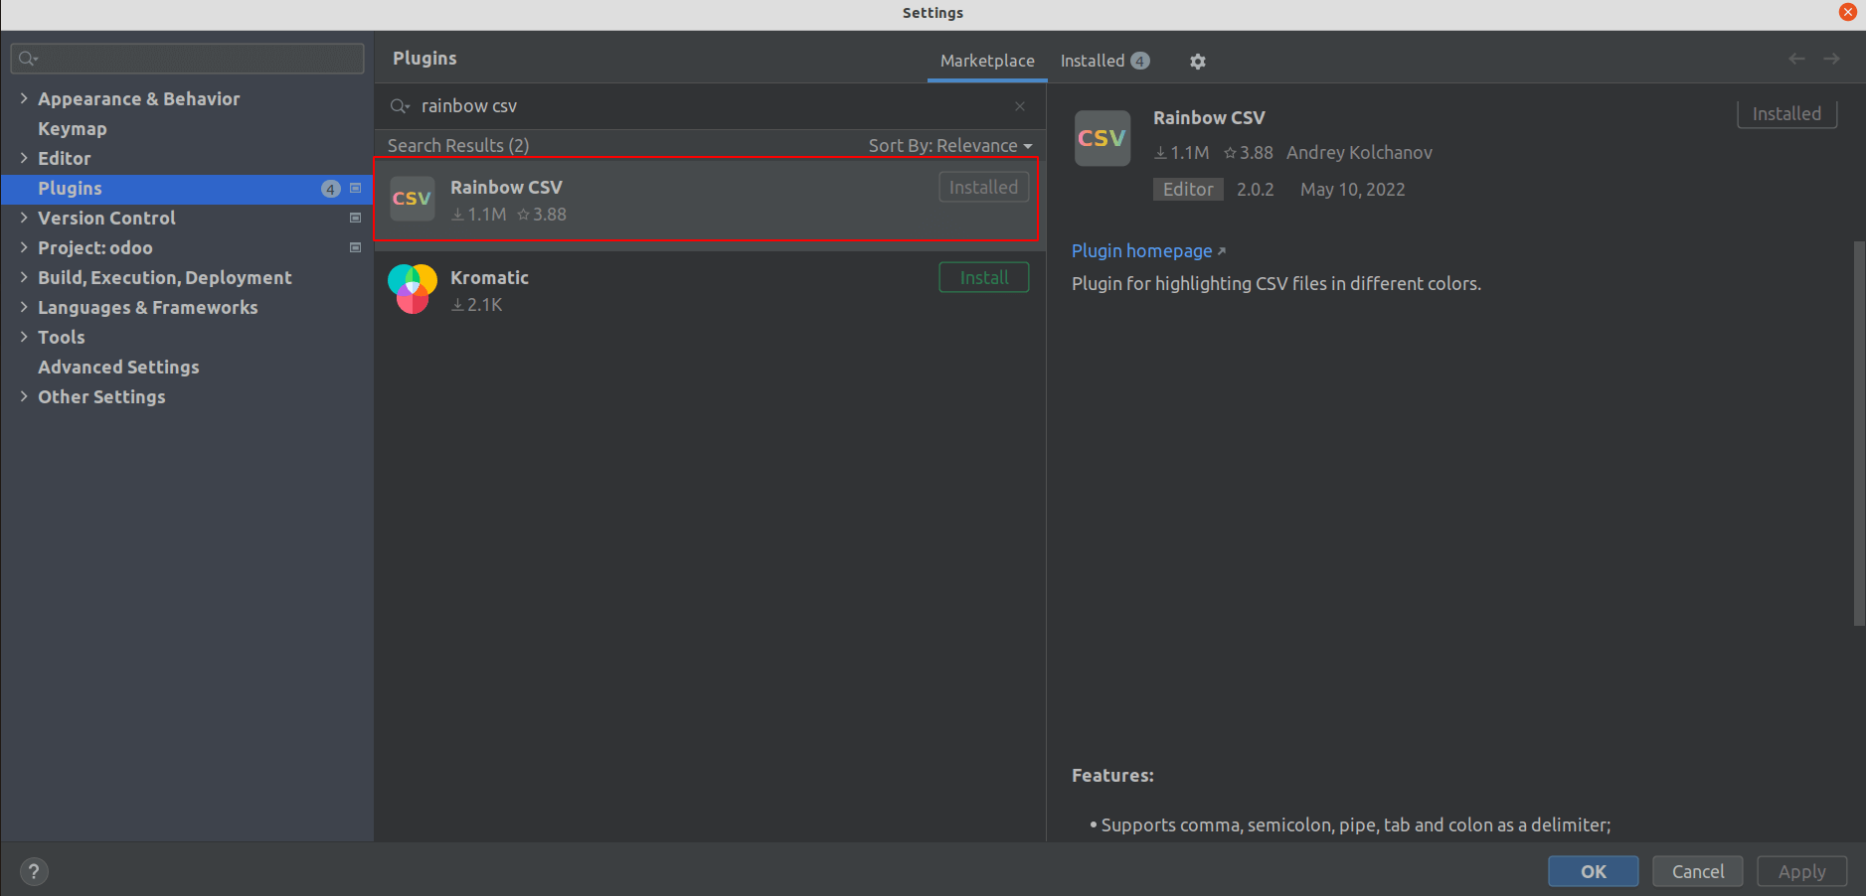The height and width of the screenshot is (896, 1866).
Task: Click the Search Results (2) label
Action: point(458,146)
